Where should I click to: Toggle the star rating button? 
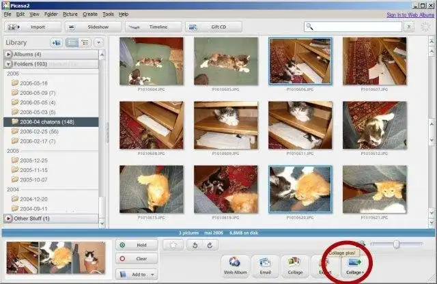(173, 245)
